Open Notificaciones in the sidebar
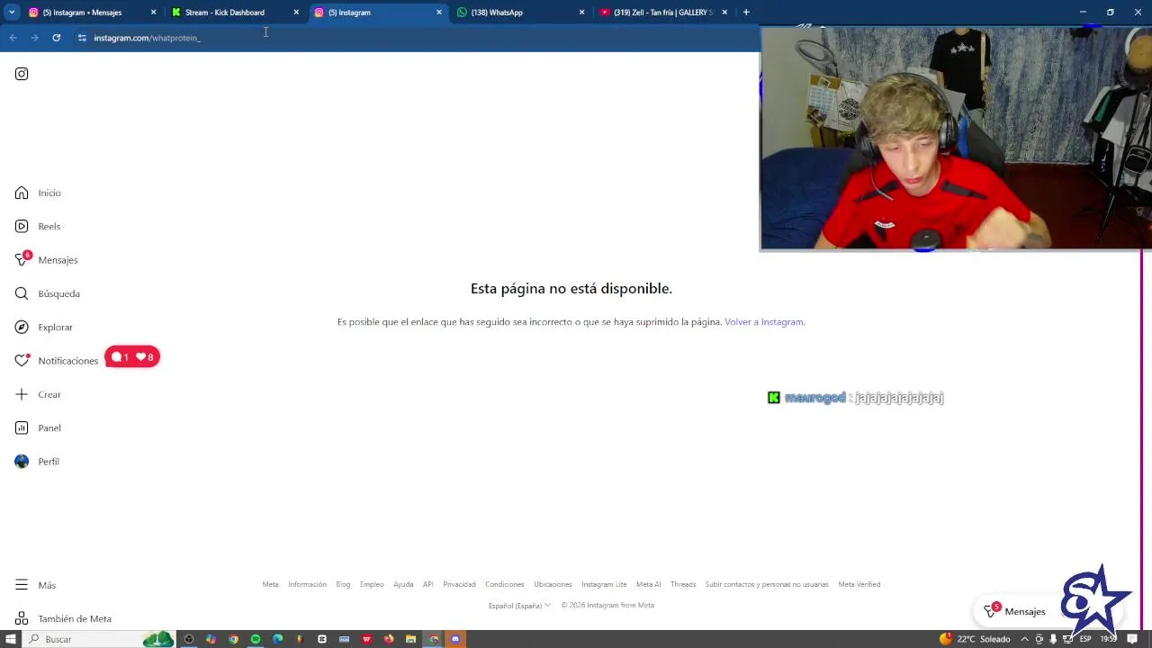 pos(57,360)
